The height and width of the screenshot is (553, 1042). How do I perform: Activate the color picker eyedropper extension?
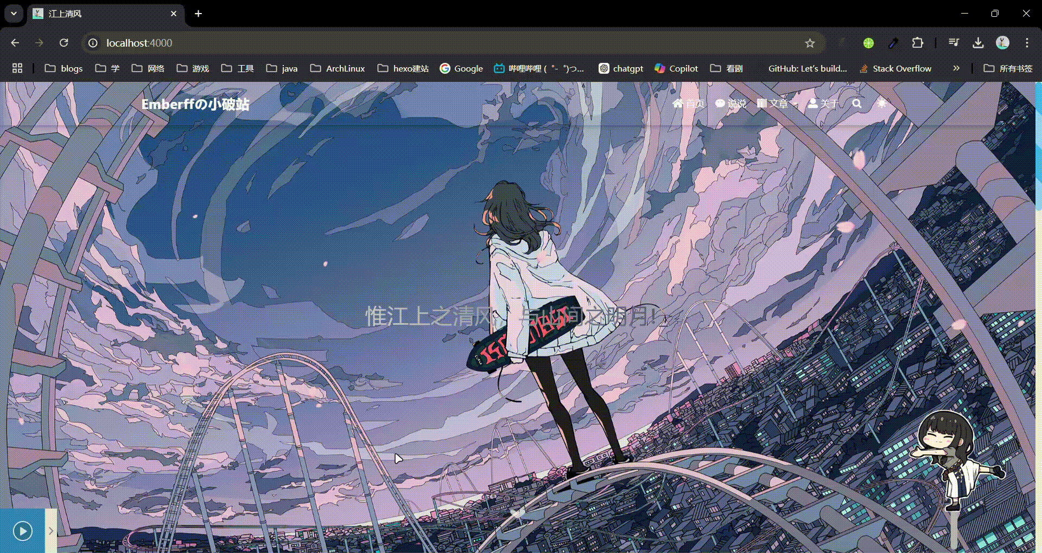(893, 43)
